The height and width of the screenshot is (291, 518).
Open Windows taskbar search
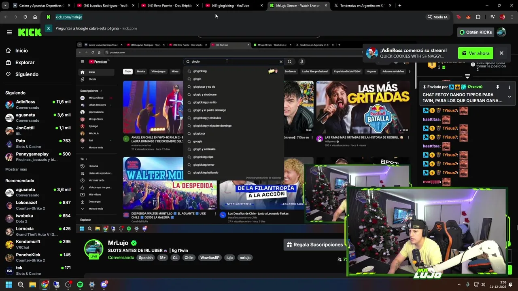tap(21, 285)
